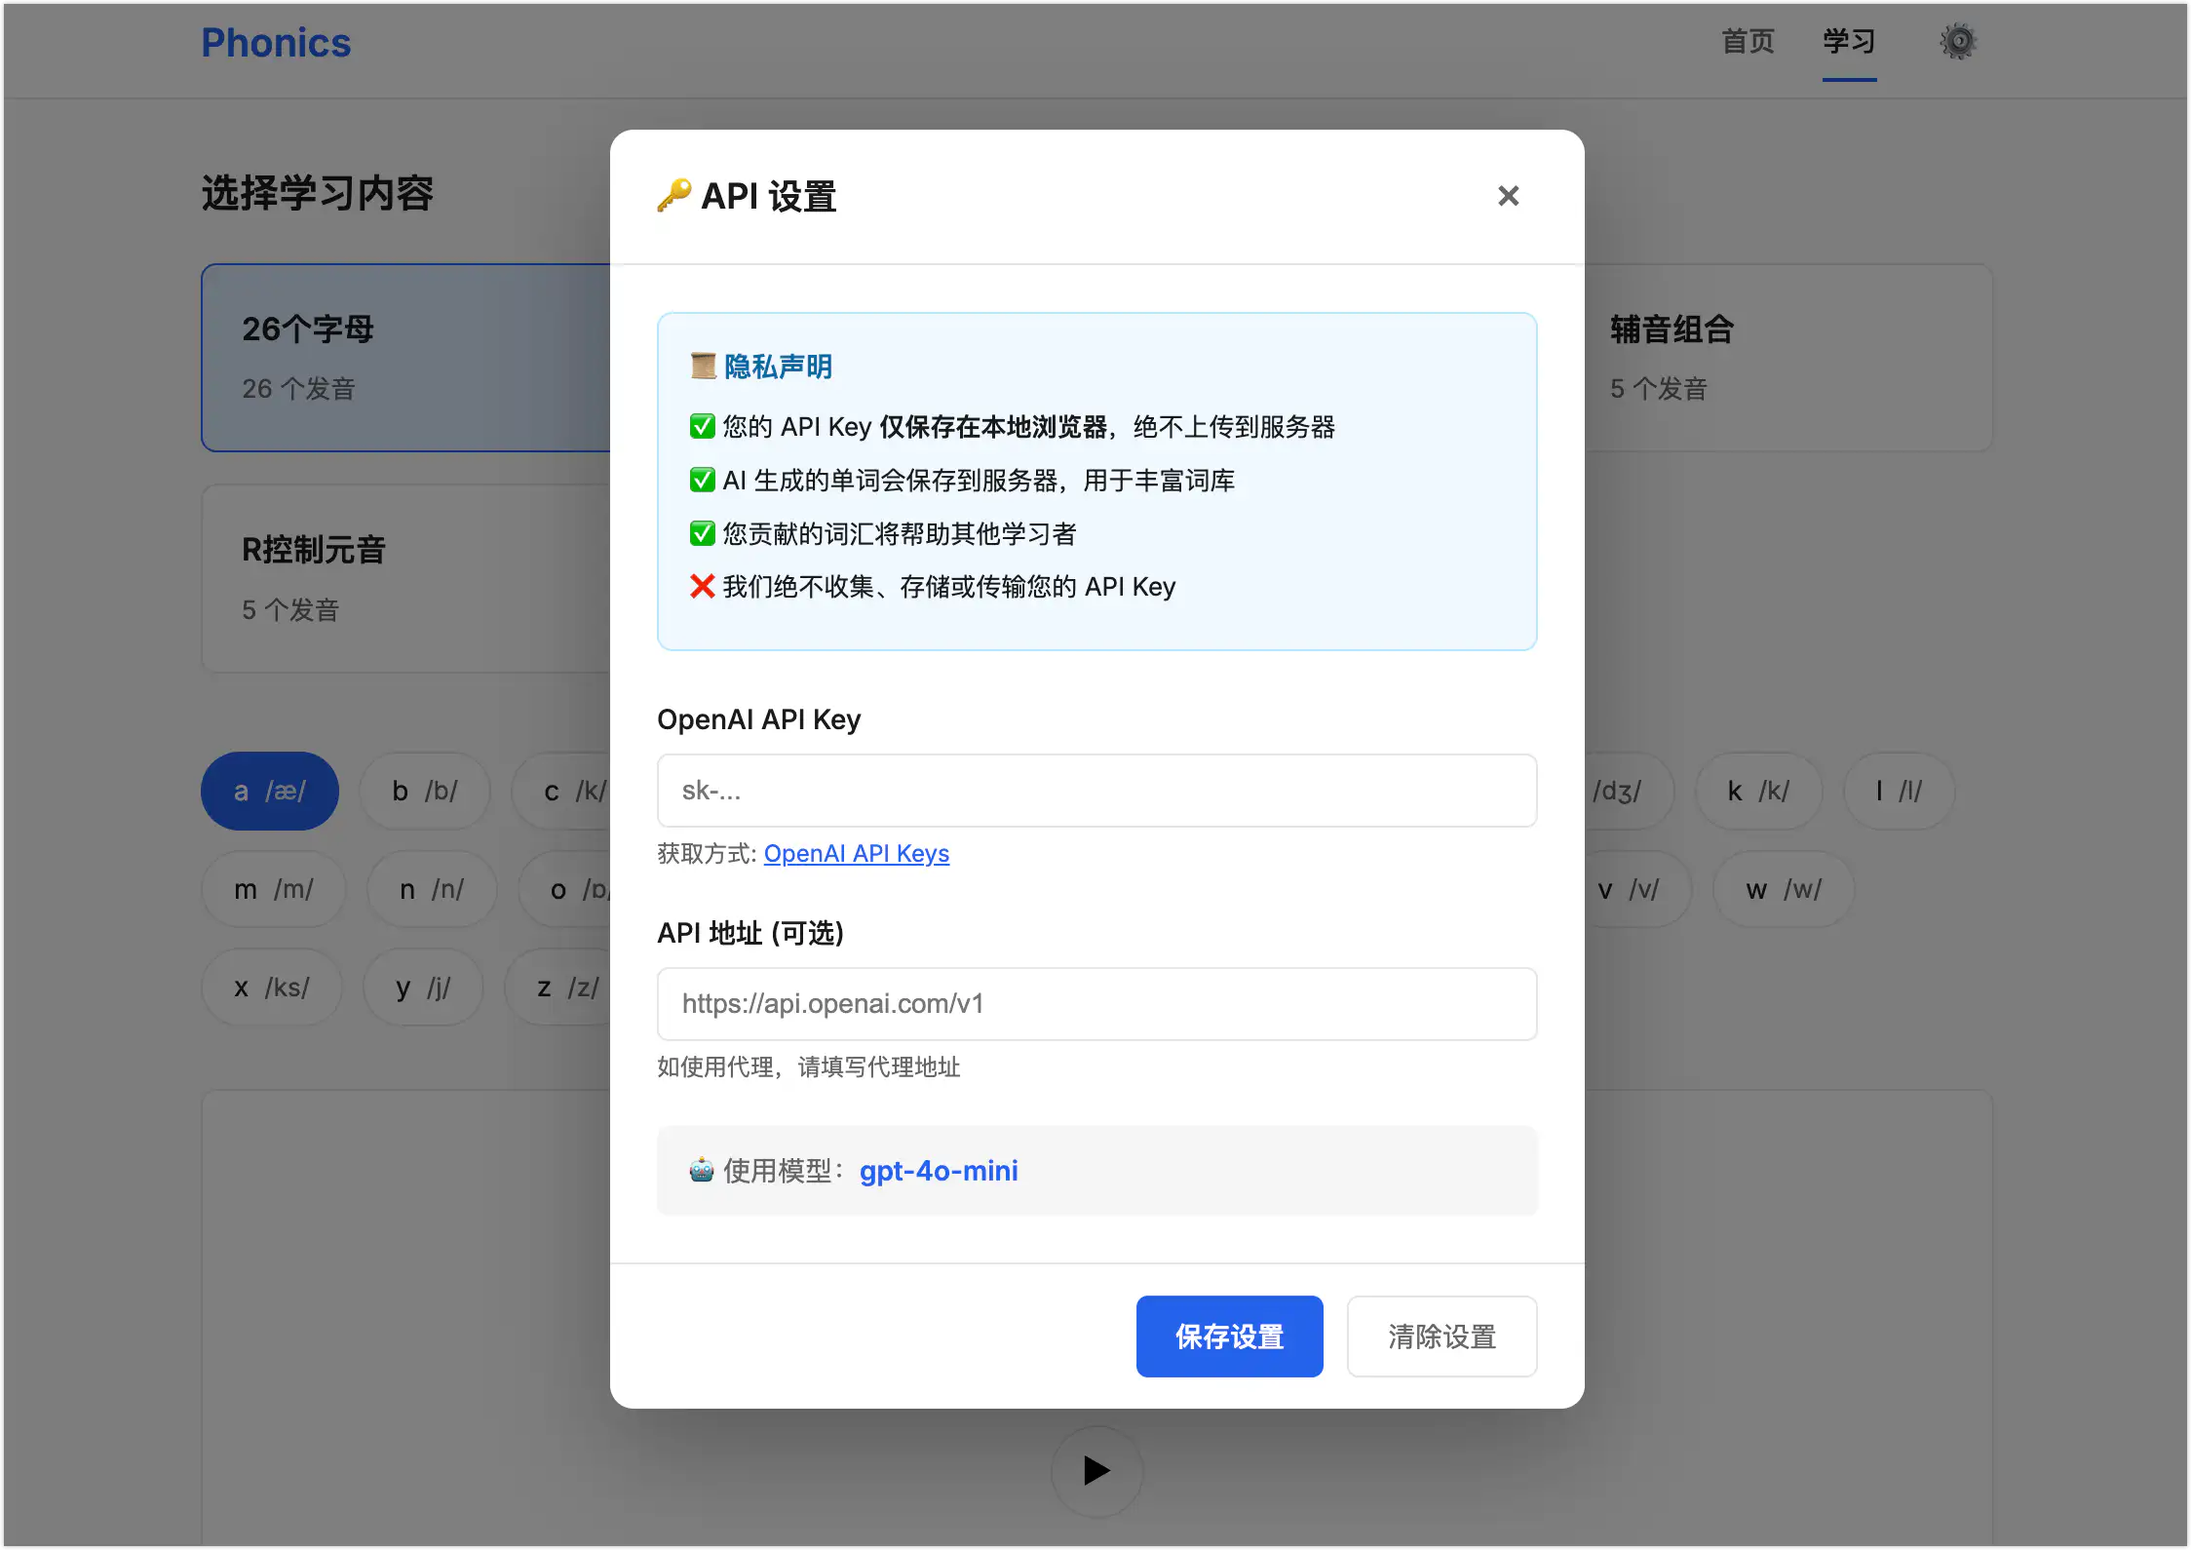
Task: Close the API 设置 dialog
Action: coord(1508,196)
